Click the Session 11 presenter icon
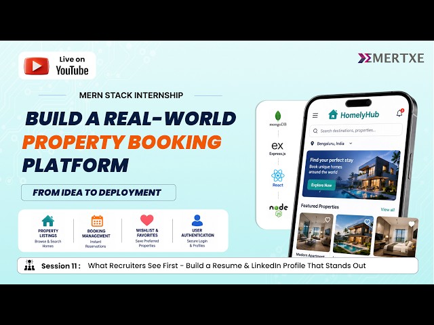Viewport: 434px width, 325px height. [29, 265]
